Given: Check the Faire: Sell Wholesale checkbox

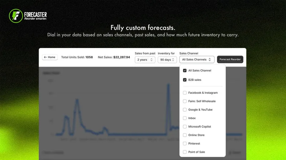Looking at the screenshot, I should coord(185,101).
